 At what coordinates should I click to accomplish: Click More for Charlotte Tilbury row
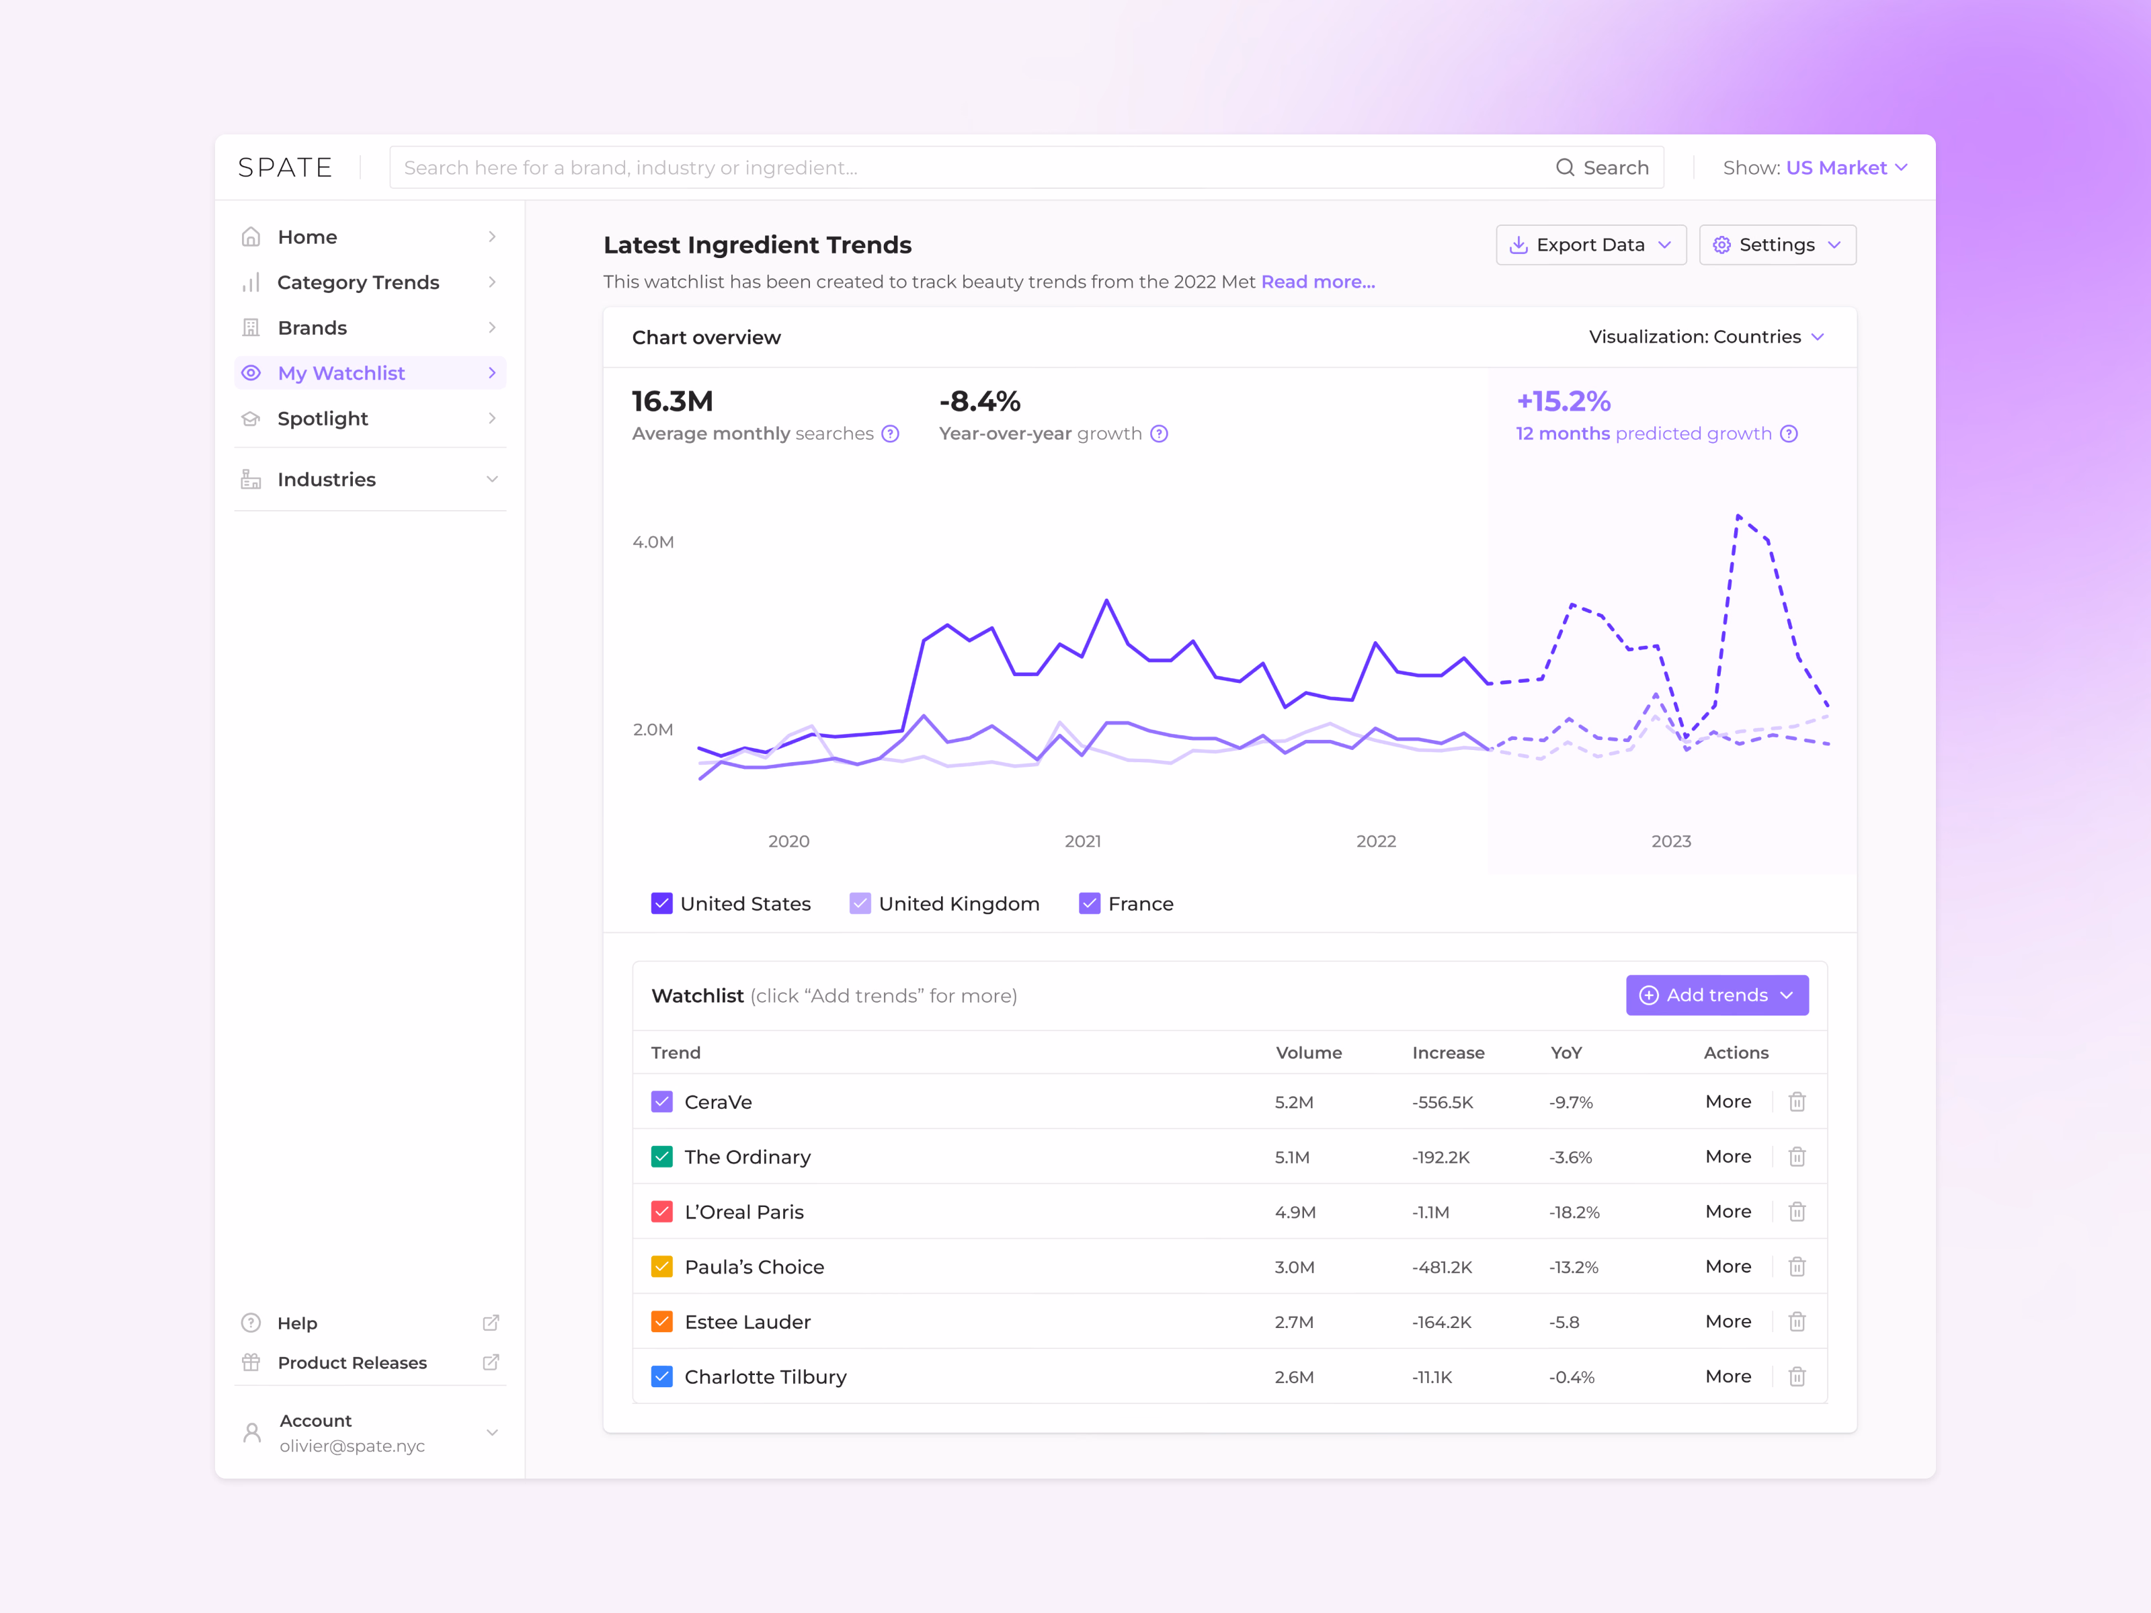coord(1728,1376)
